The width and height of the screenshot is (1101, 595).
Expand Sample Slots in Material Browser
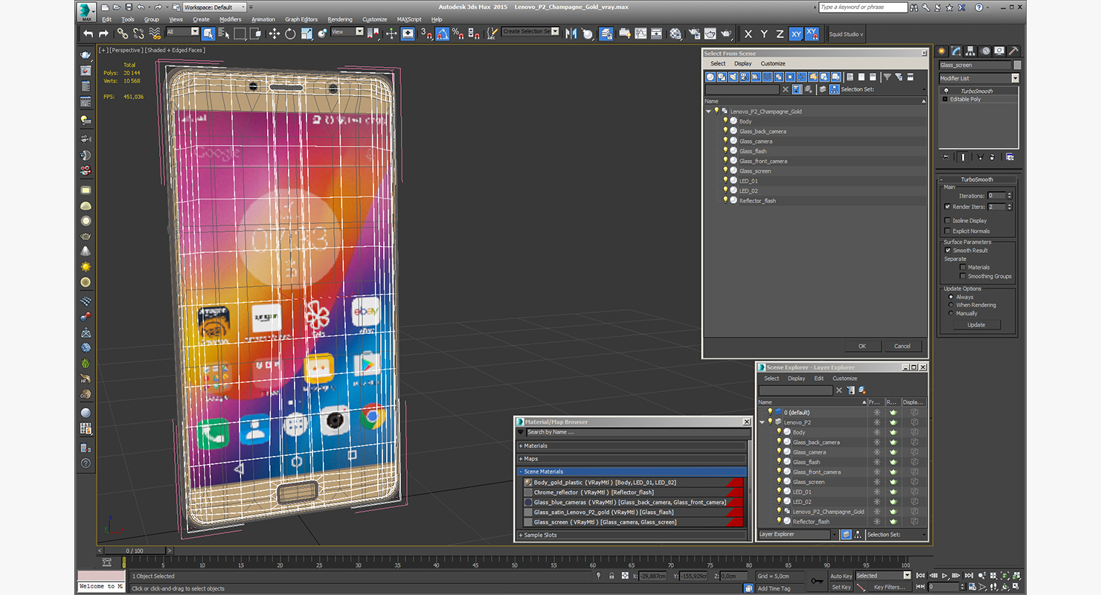tap(632, 535)
